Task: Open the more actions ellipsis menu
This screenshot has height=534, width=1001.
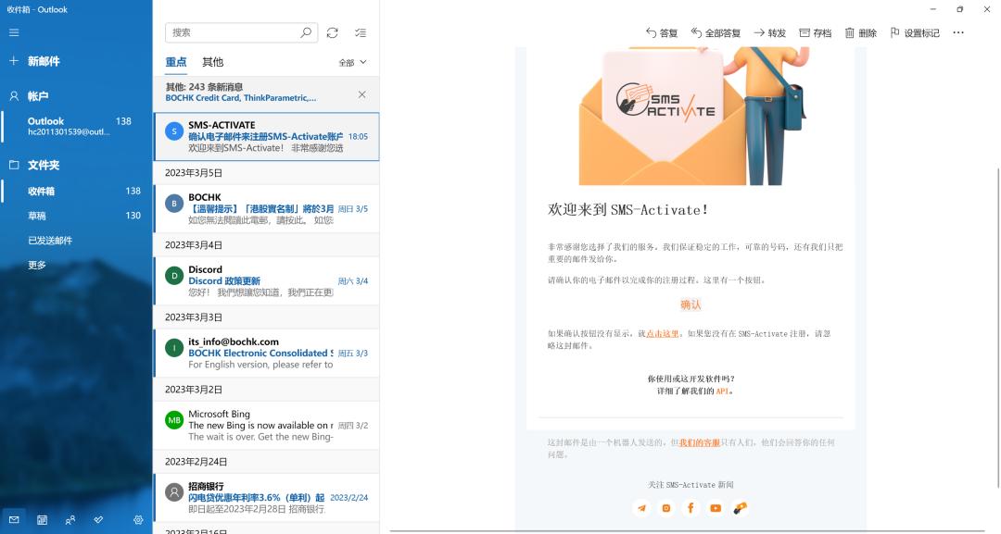Action: click(958, 33)
